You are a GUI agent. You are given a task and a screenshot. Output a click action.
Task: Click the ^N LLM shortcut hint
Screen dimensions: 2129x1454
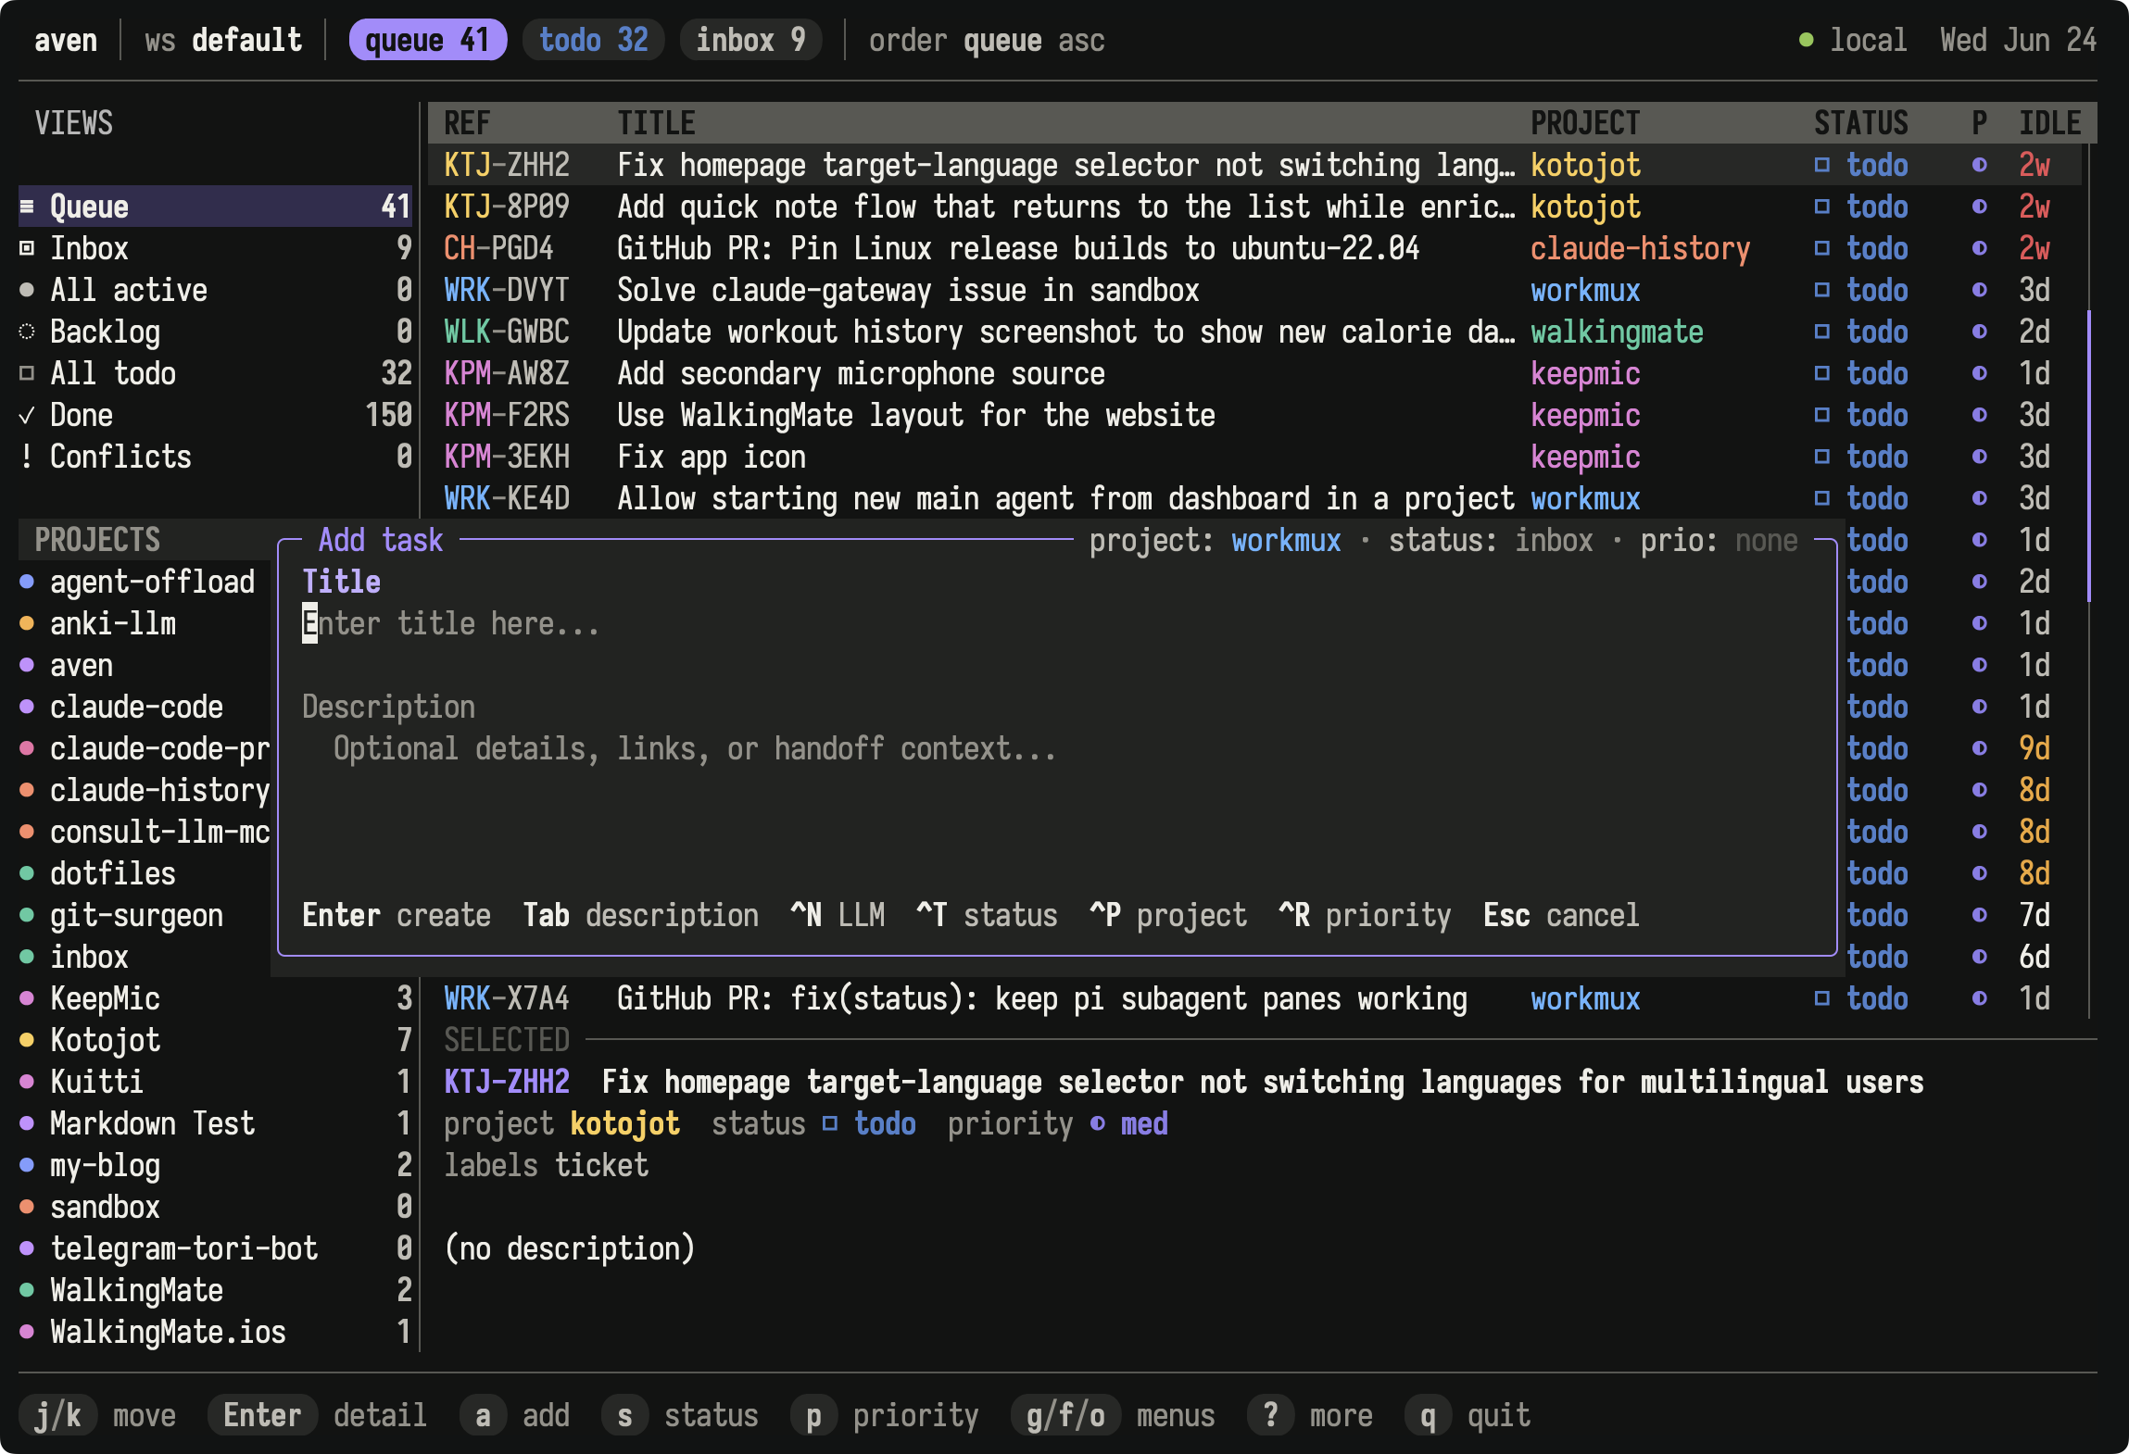(x=838, y=915)
